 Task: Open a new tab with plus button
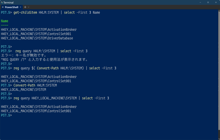pyautogui.click(x=25, y=7)
